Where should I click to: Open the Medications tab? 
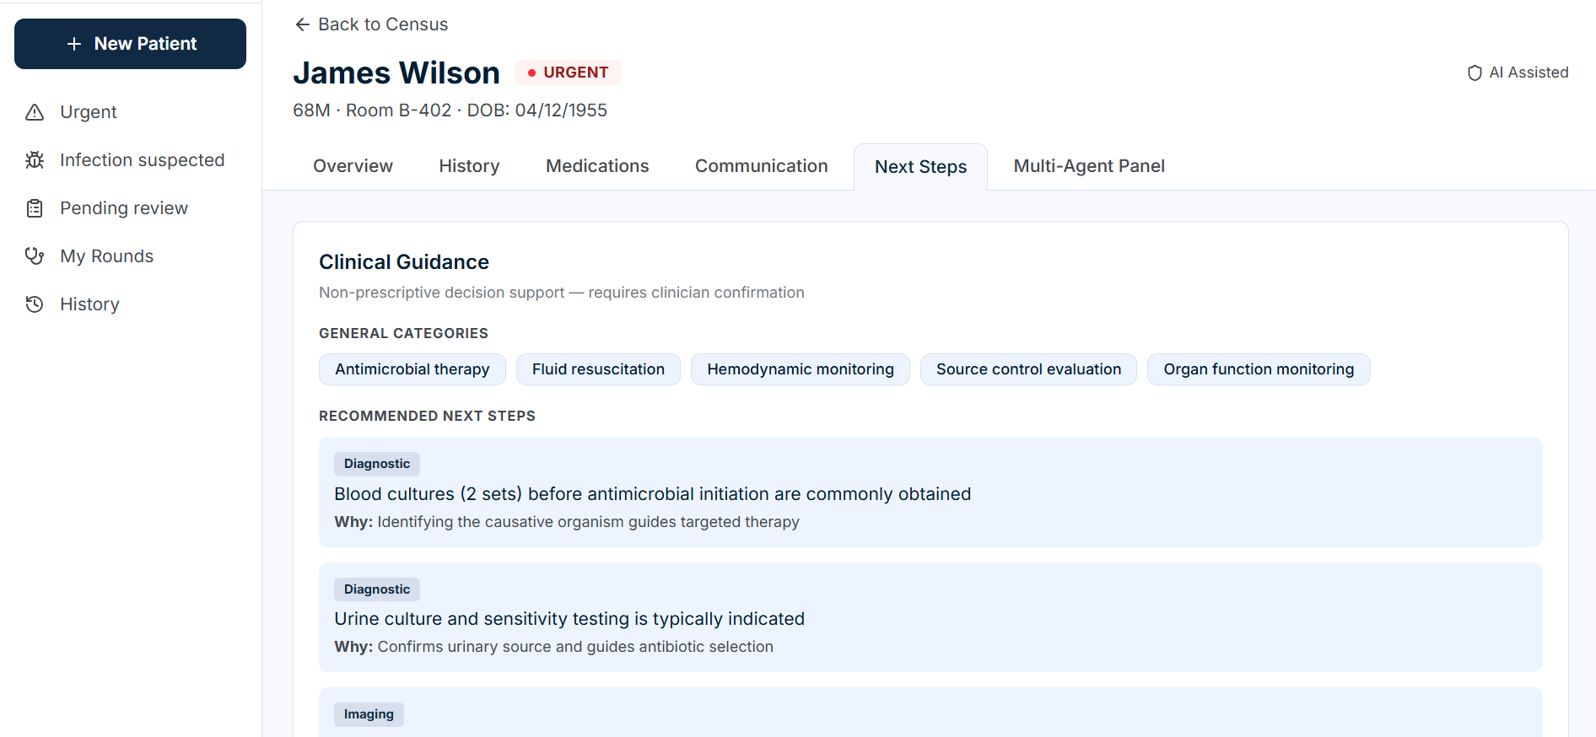(x=597, y=166)
